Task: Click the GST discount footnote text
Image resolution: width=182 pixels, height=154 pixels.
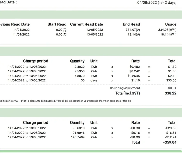Action: click(x=66, y=101)
